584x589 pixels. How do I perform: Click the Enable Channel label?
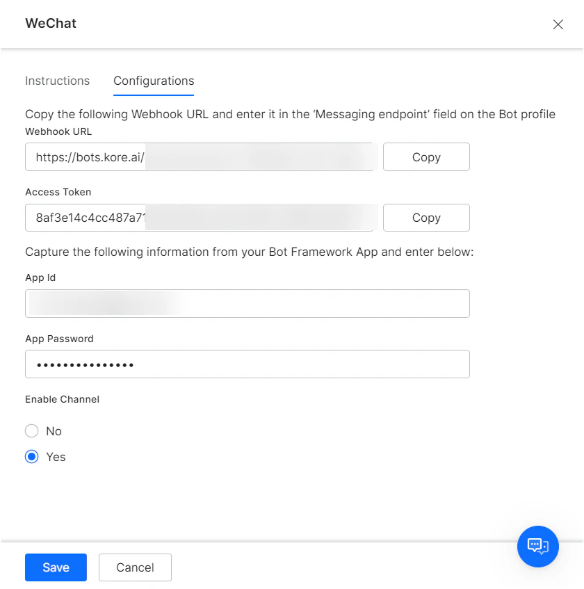(62, 399)
